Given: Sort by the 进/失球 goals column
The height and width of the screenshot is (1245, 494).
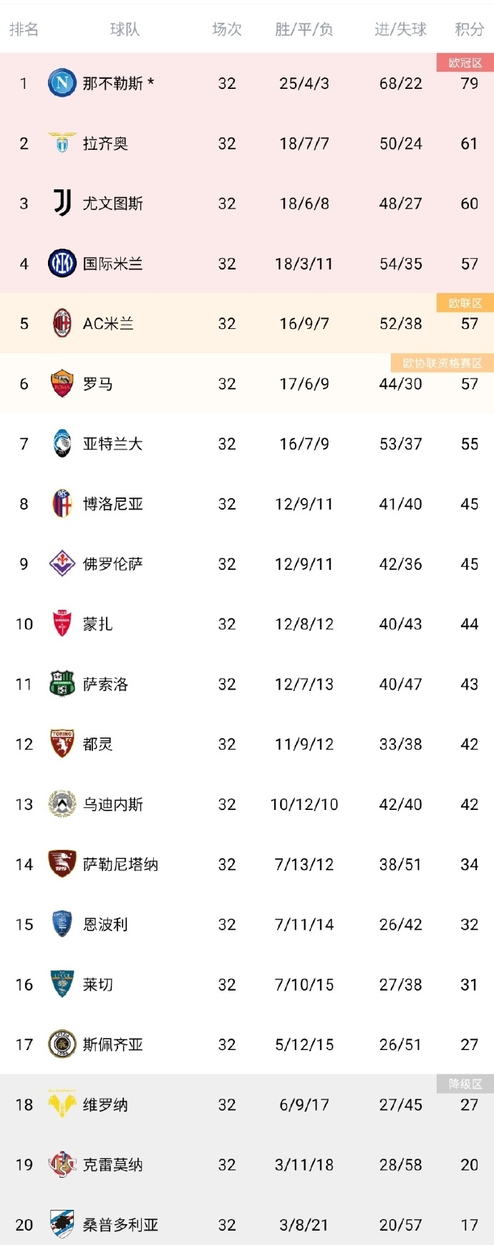Looking at the screenshot, I should pyautogui.click(x=399, y=29).
